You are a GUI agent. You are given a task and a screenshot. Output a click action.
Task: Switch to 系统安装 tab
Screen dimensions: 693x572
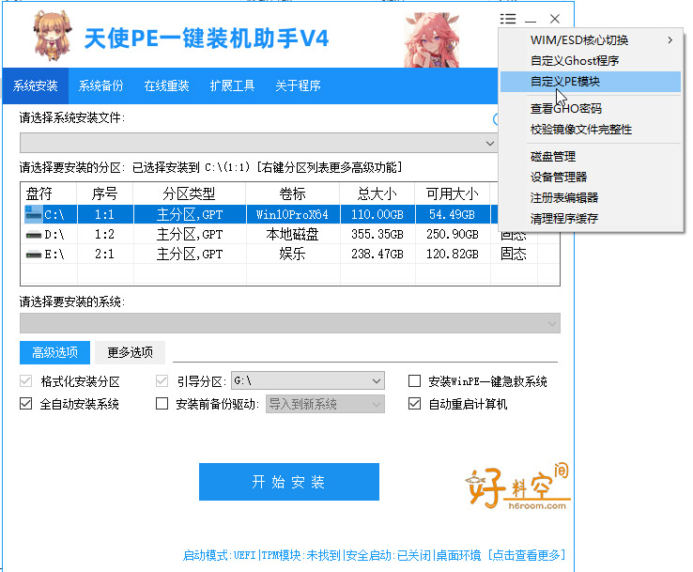[x=36, y=85]
